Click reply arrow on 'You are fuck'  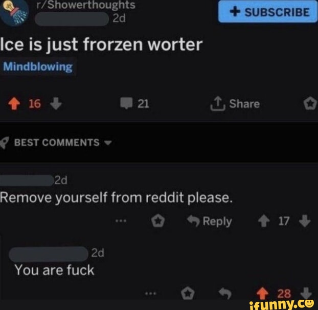click(225, 293)
